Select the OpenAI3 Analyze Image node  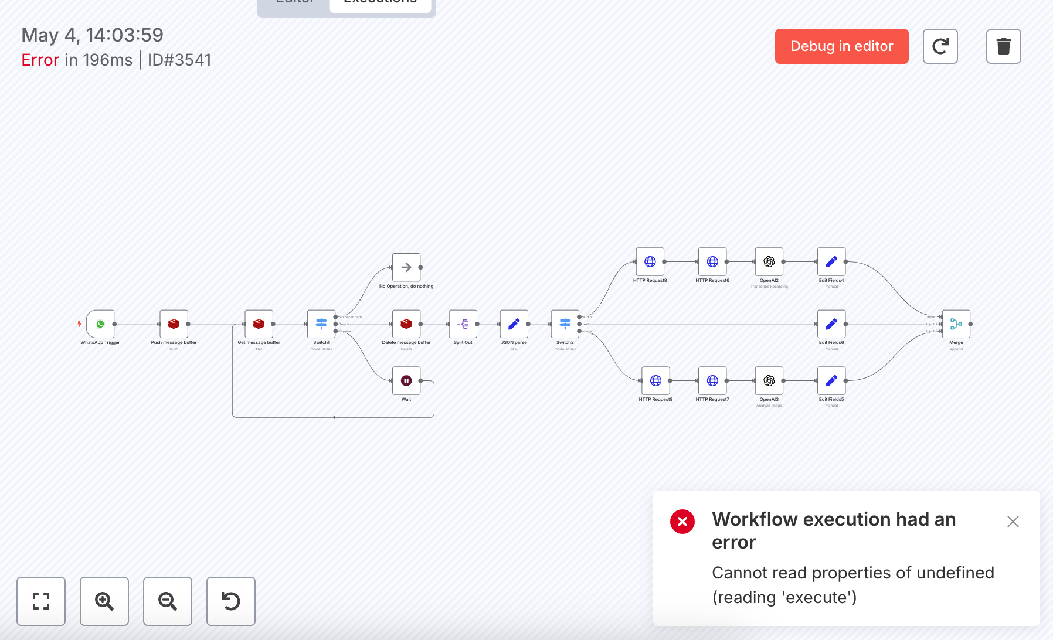(x=769, y=381)
